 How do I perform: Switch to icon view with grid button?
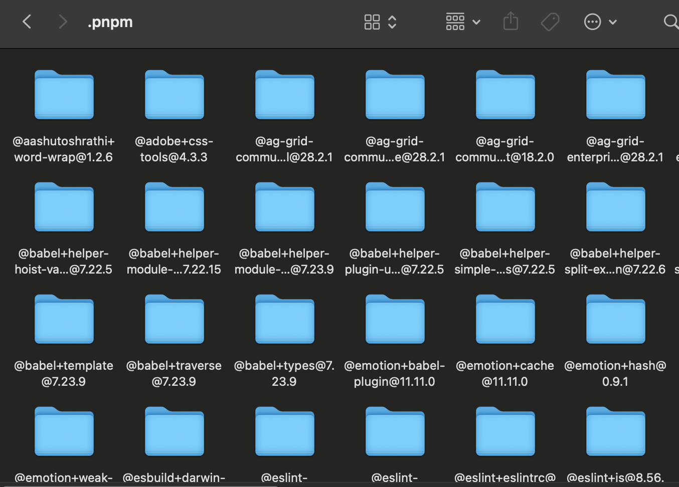[372, 22]
